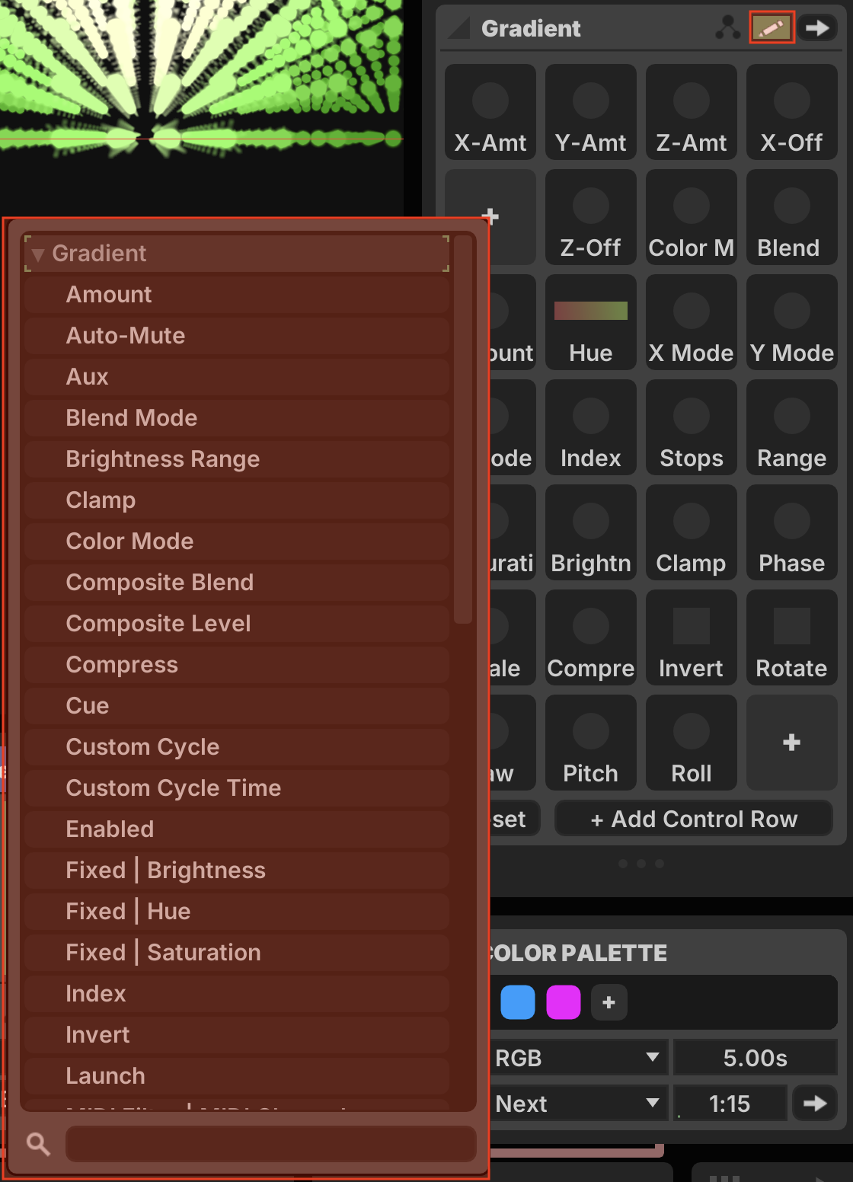The height and width of the screenshot is (1182, 853).
Task: Click the Gradient panel corner triangle icon
Action: tap(458, 28)
